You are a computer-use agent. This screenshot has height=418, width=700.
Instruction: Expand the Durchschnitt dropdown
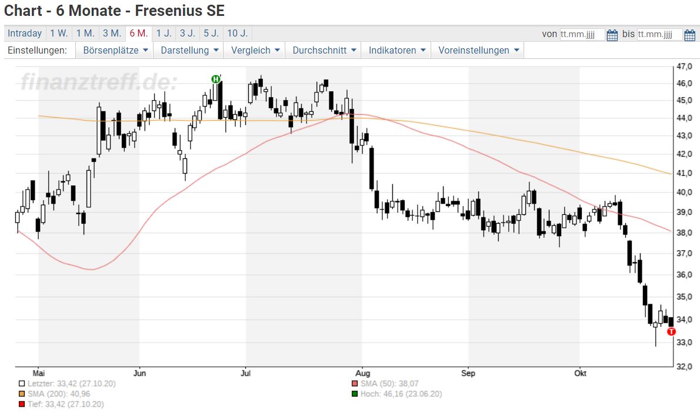pyautogui.click(x=324, y=51)
